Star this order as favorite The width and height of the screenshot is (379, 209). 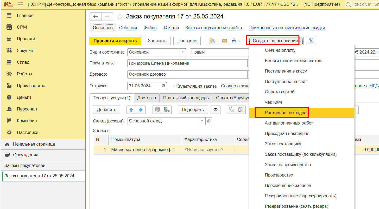120,17
